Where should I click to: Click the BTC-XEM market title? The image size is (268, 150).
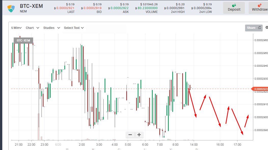click(x=32, y=6)
